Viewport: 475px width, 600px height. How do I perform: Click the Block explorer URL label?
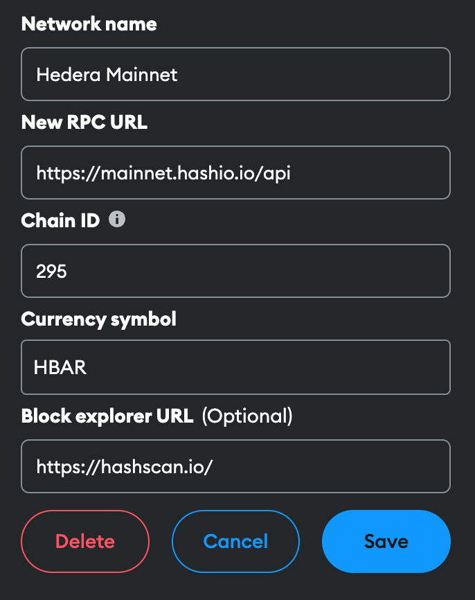[107, 416]
